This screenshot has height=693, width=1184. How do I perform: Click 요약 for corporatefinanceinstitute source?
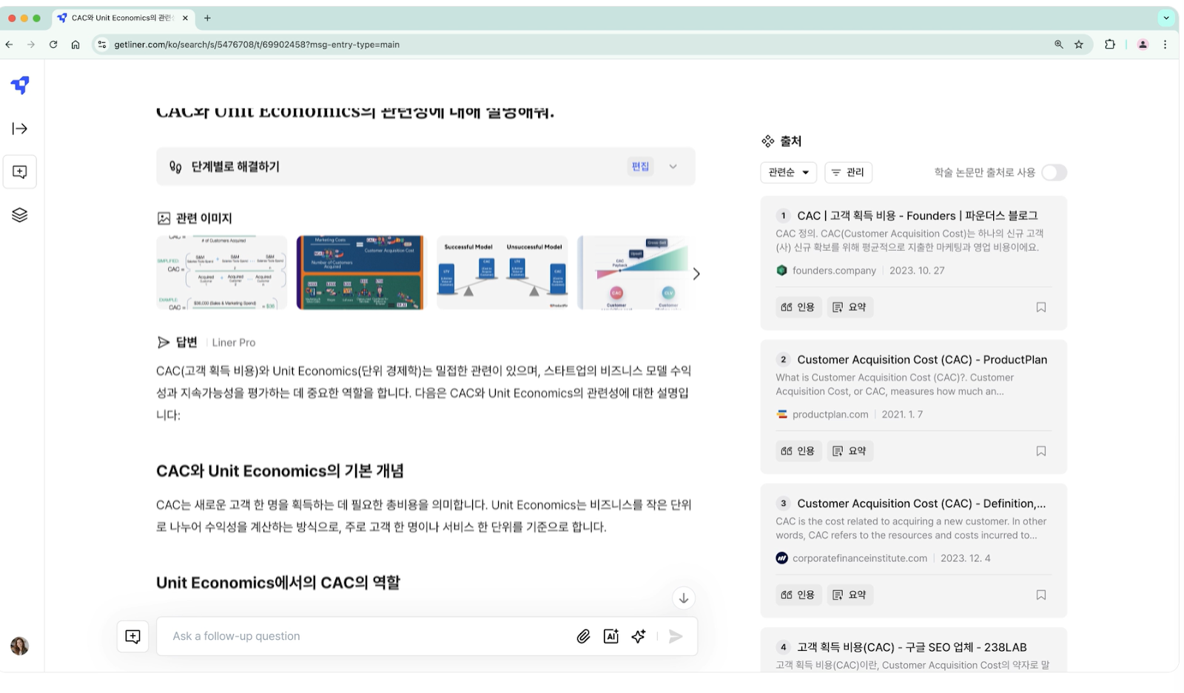click(850, 595)
